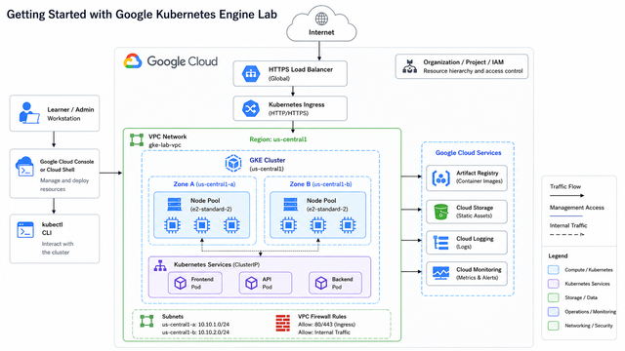This screenshot has height=351, width=625.
Task: Select the Cloud Logging list icon
Action: [x=440, y=243]
